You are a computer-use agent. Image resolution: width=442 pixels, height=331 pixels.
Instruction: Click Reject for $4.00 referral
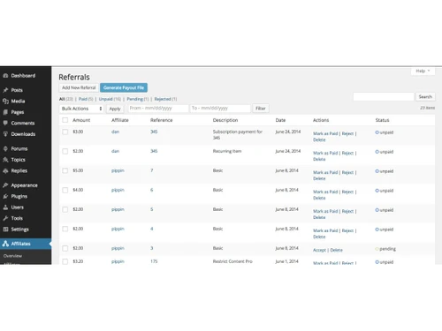click(347, 192)
